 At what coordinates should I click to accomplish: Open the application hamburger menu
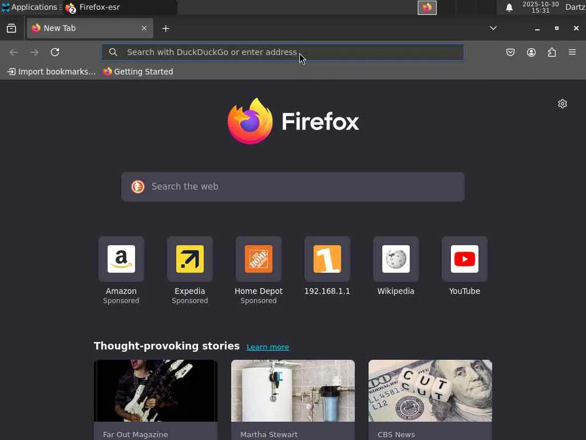[572, 52]
